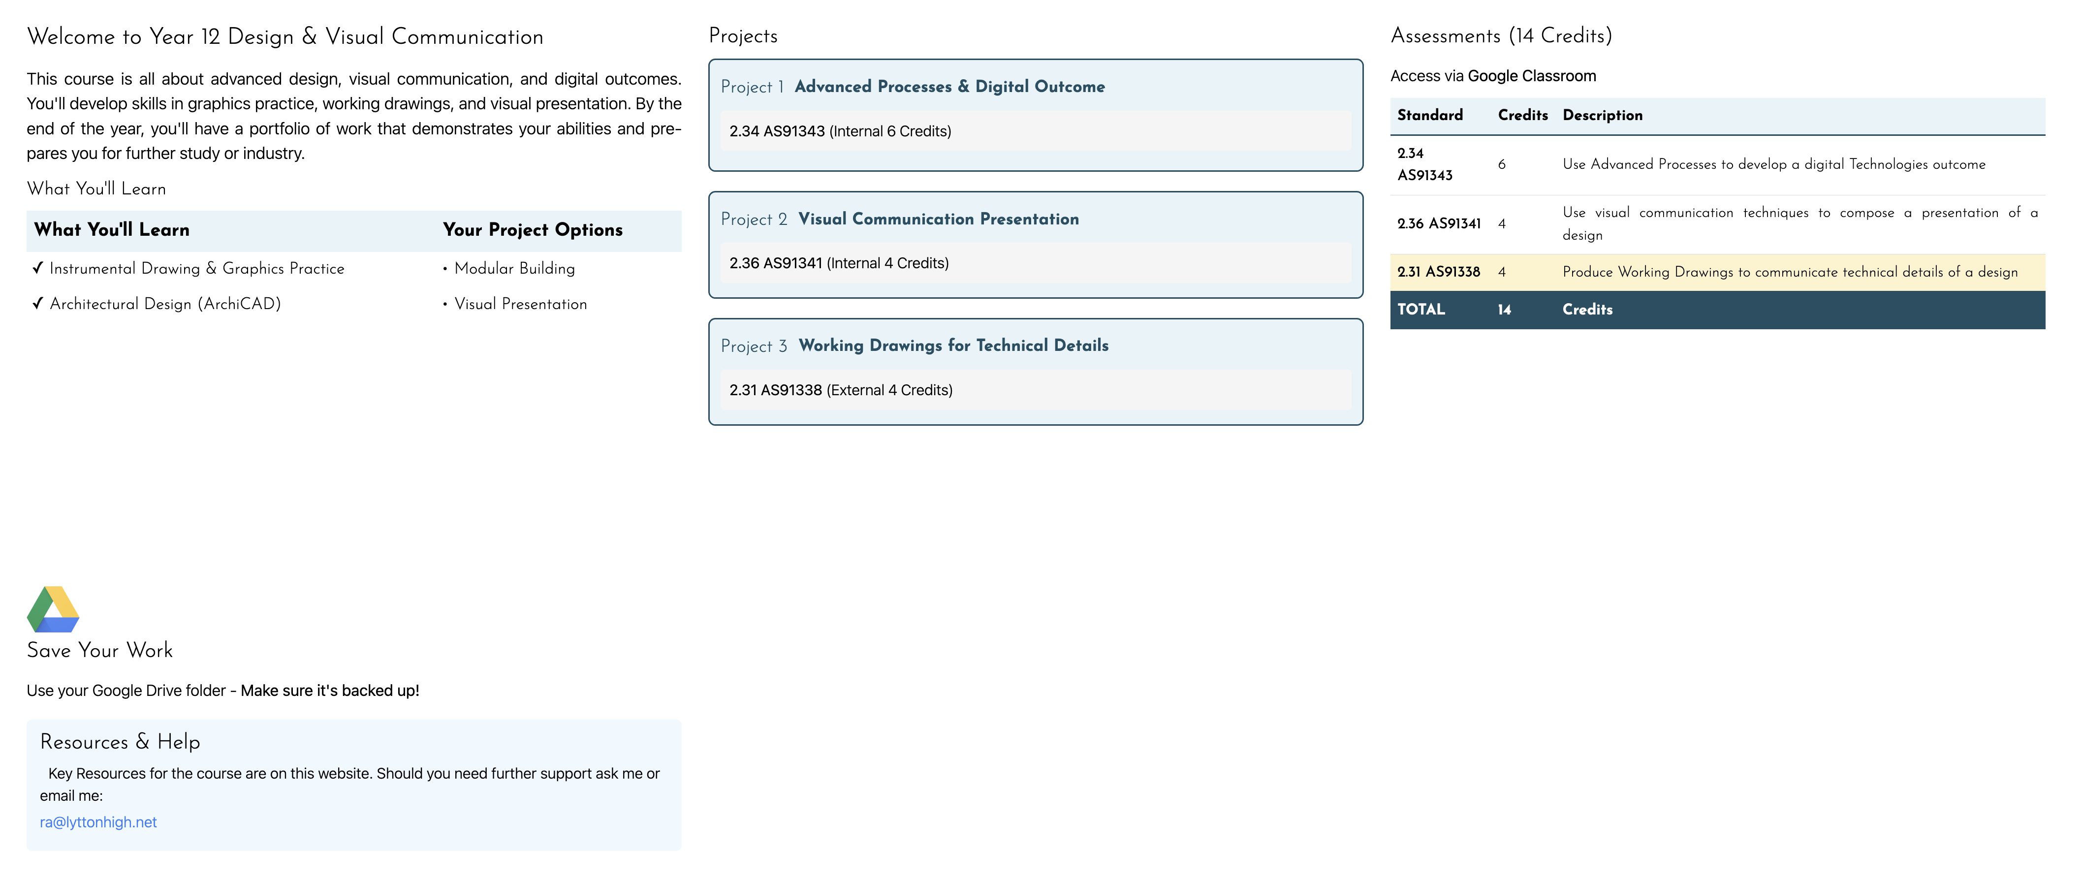Screen dimensions: 2083x880
Task: Click the Your Project Options header
Action: (533, 230)
